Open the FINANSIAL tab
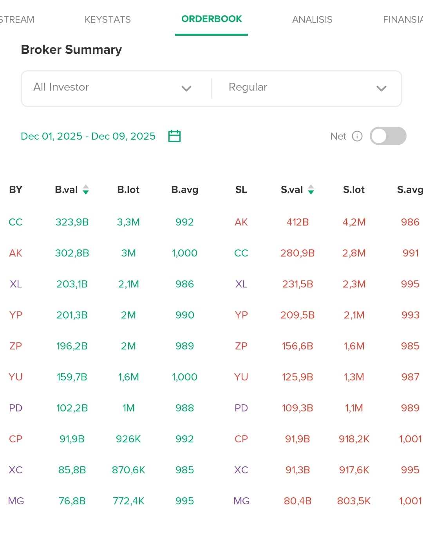The height and width of the screenshot is (542, 423). pyautogui.click(x=403, y=20)
